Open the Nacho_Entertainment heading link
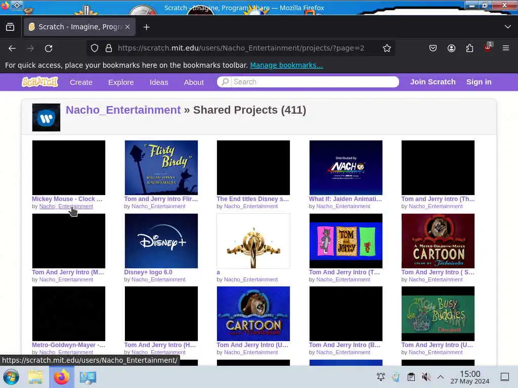The width and height of the screenshot is (518, 388). [x=123, y=110]
